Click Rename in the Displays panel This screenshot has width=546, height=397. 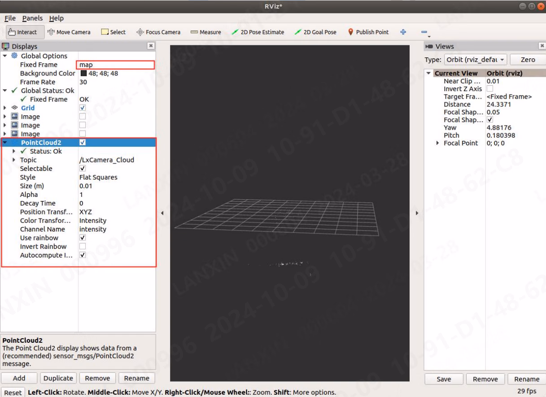(137, 378)
